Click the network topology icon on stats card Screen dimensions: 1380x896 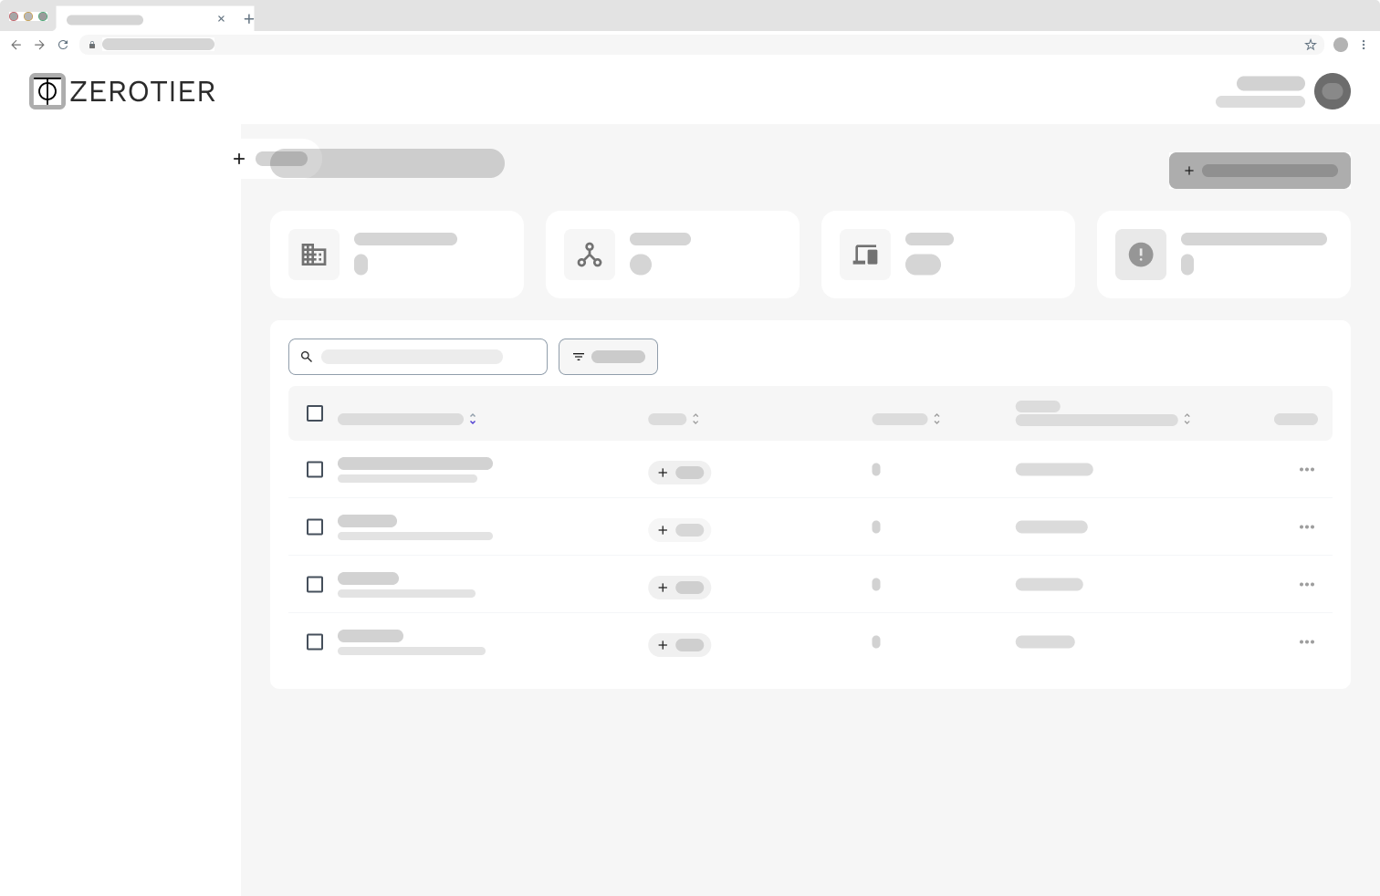coord(590,255)
